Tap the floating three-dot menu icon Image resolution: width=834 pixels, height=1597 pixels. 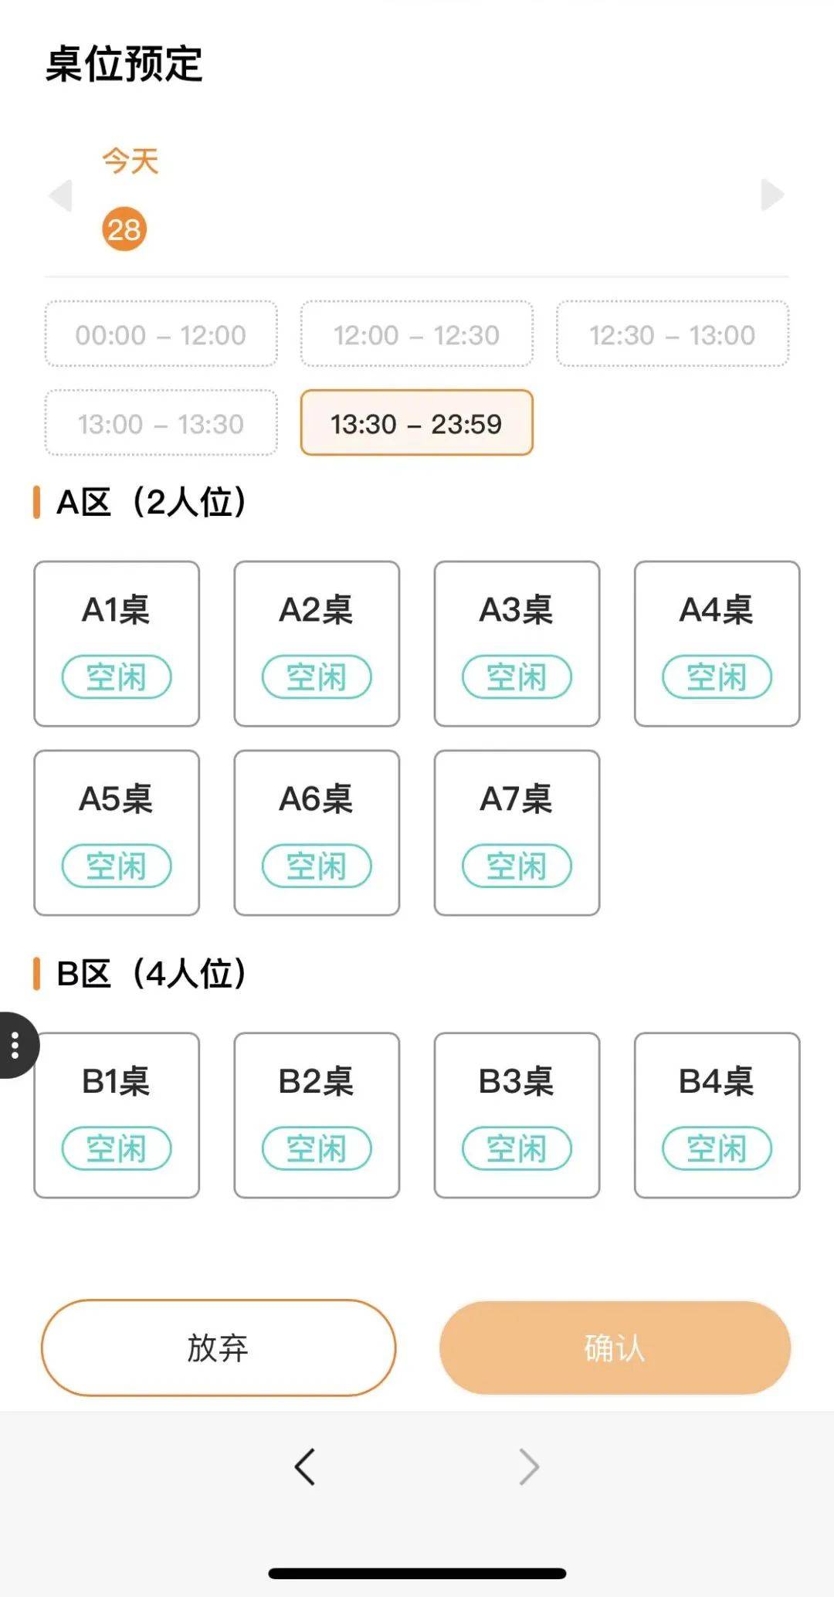[15, 1045]
